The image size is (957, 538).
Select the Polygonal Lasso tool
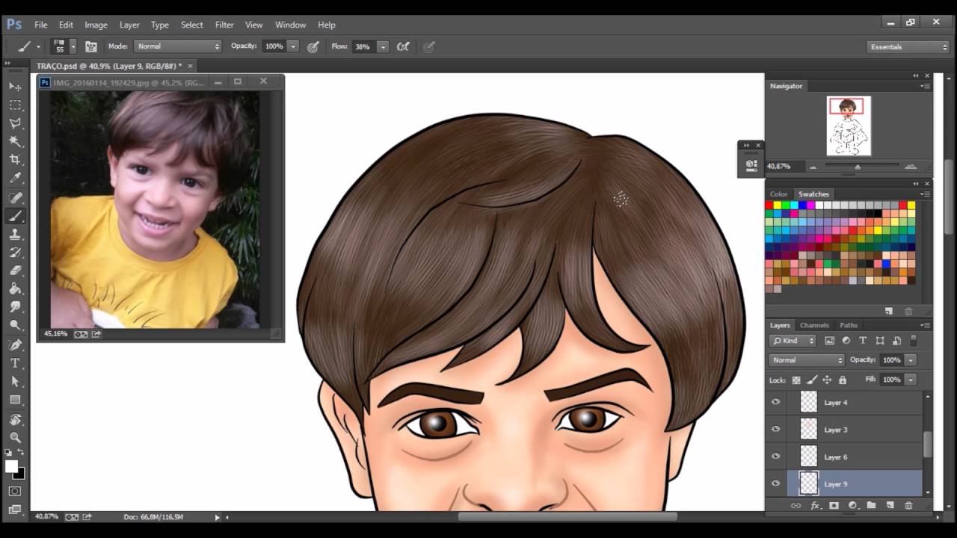pyautogui.click(x=15, y=123)
